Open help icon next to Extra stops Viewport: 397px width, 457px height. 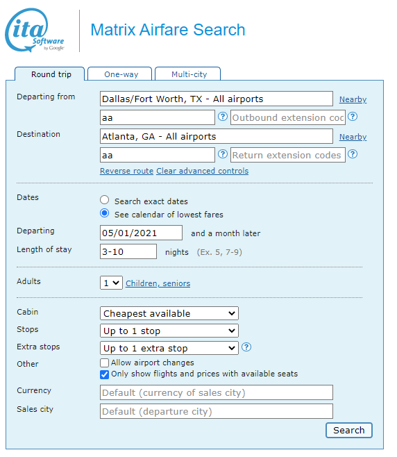(246, 347)
